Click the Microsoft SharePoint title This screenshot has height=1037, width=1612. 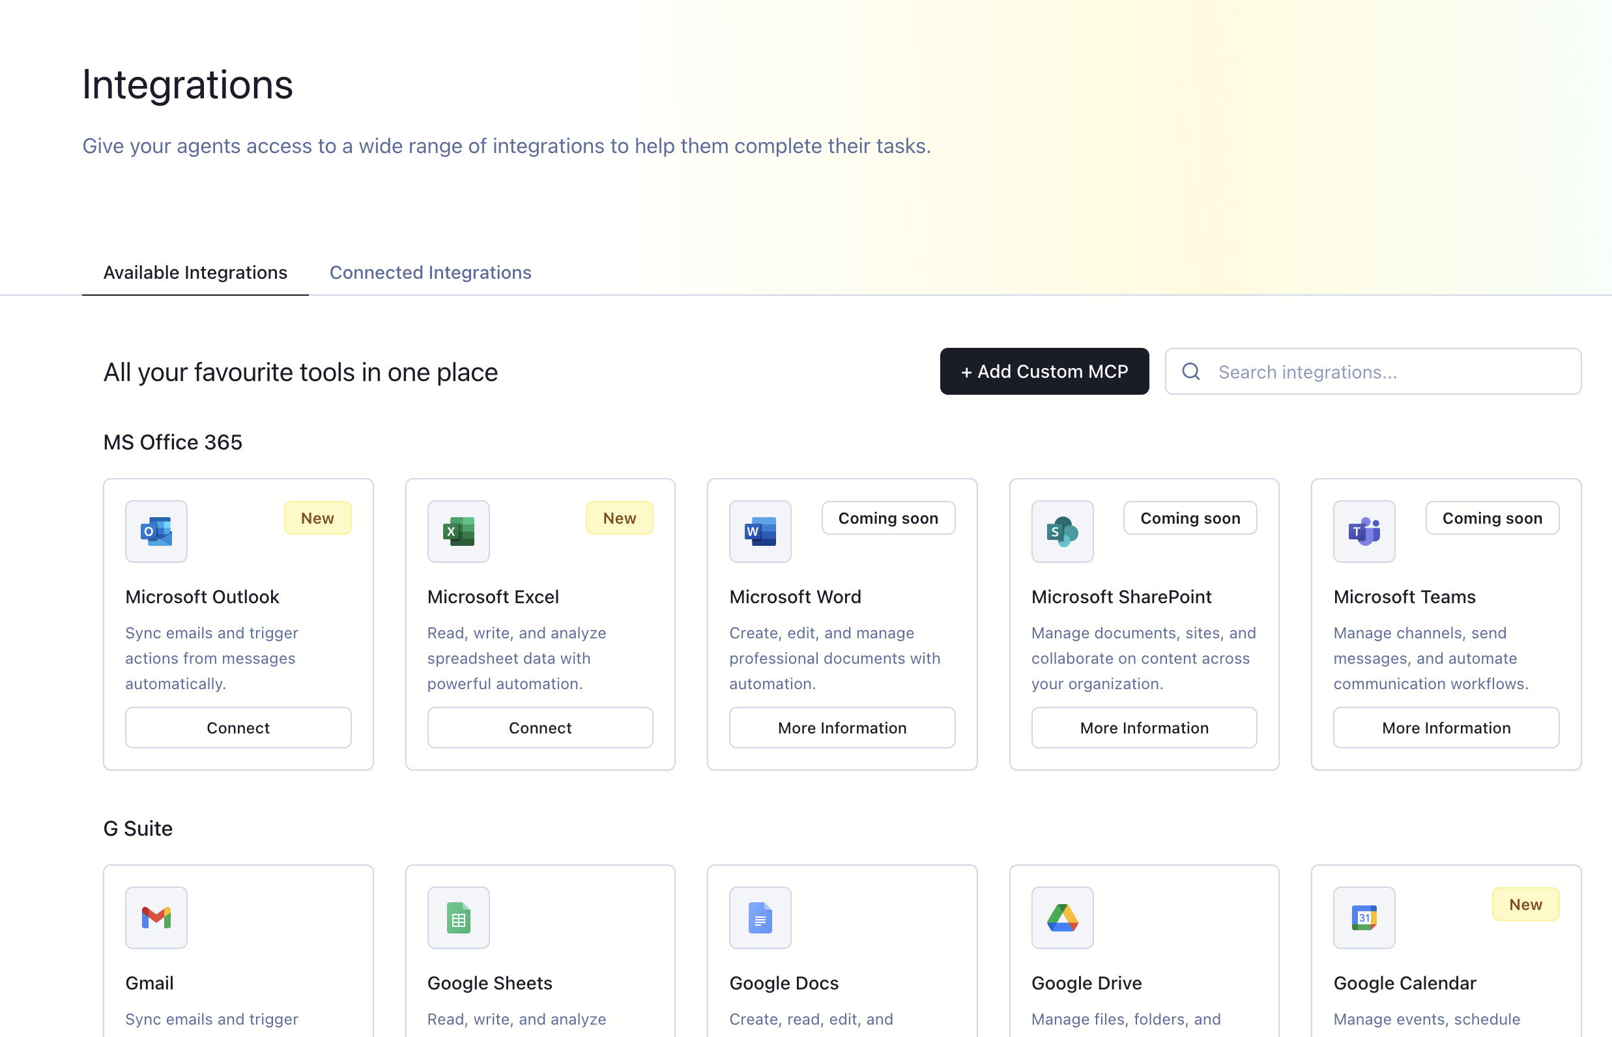click(x=1121, y=597)
